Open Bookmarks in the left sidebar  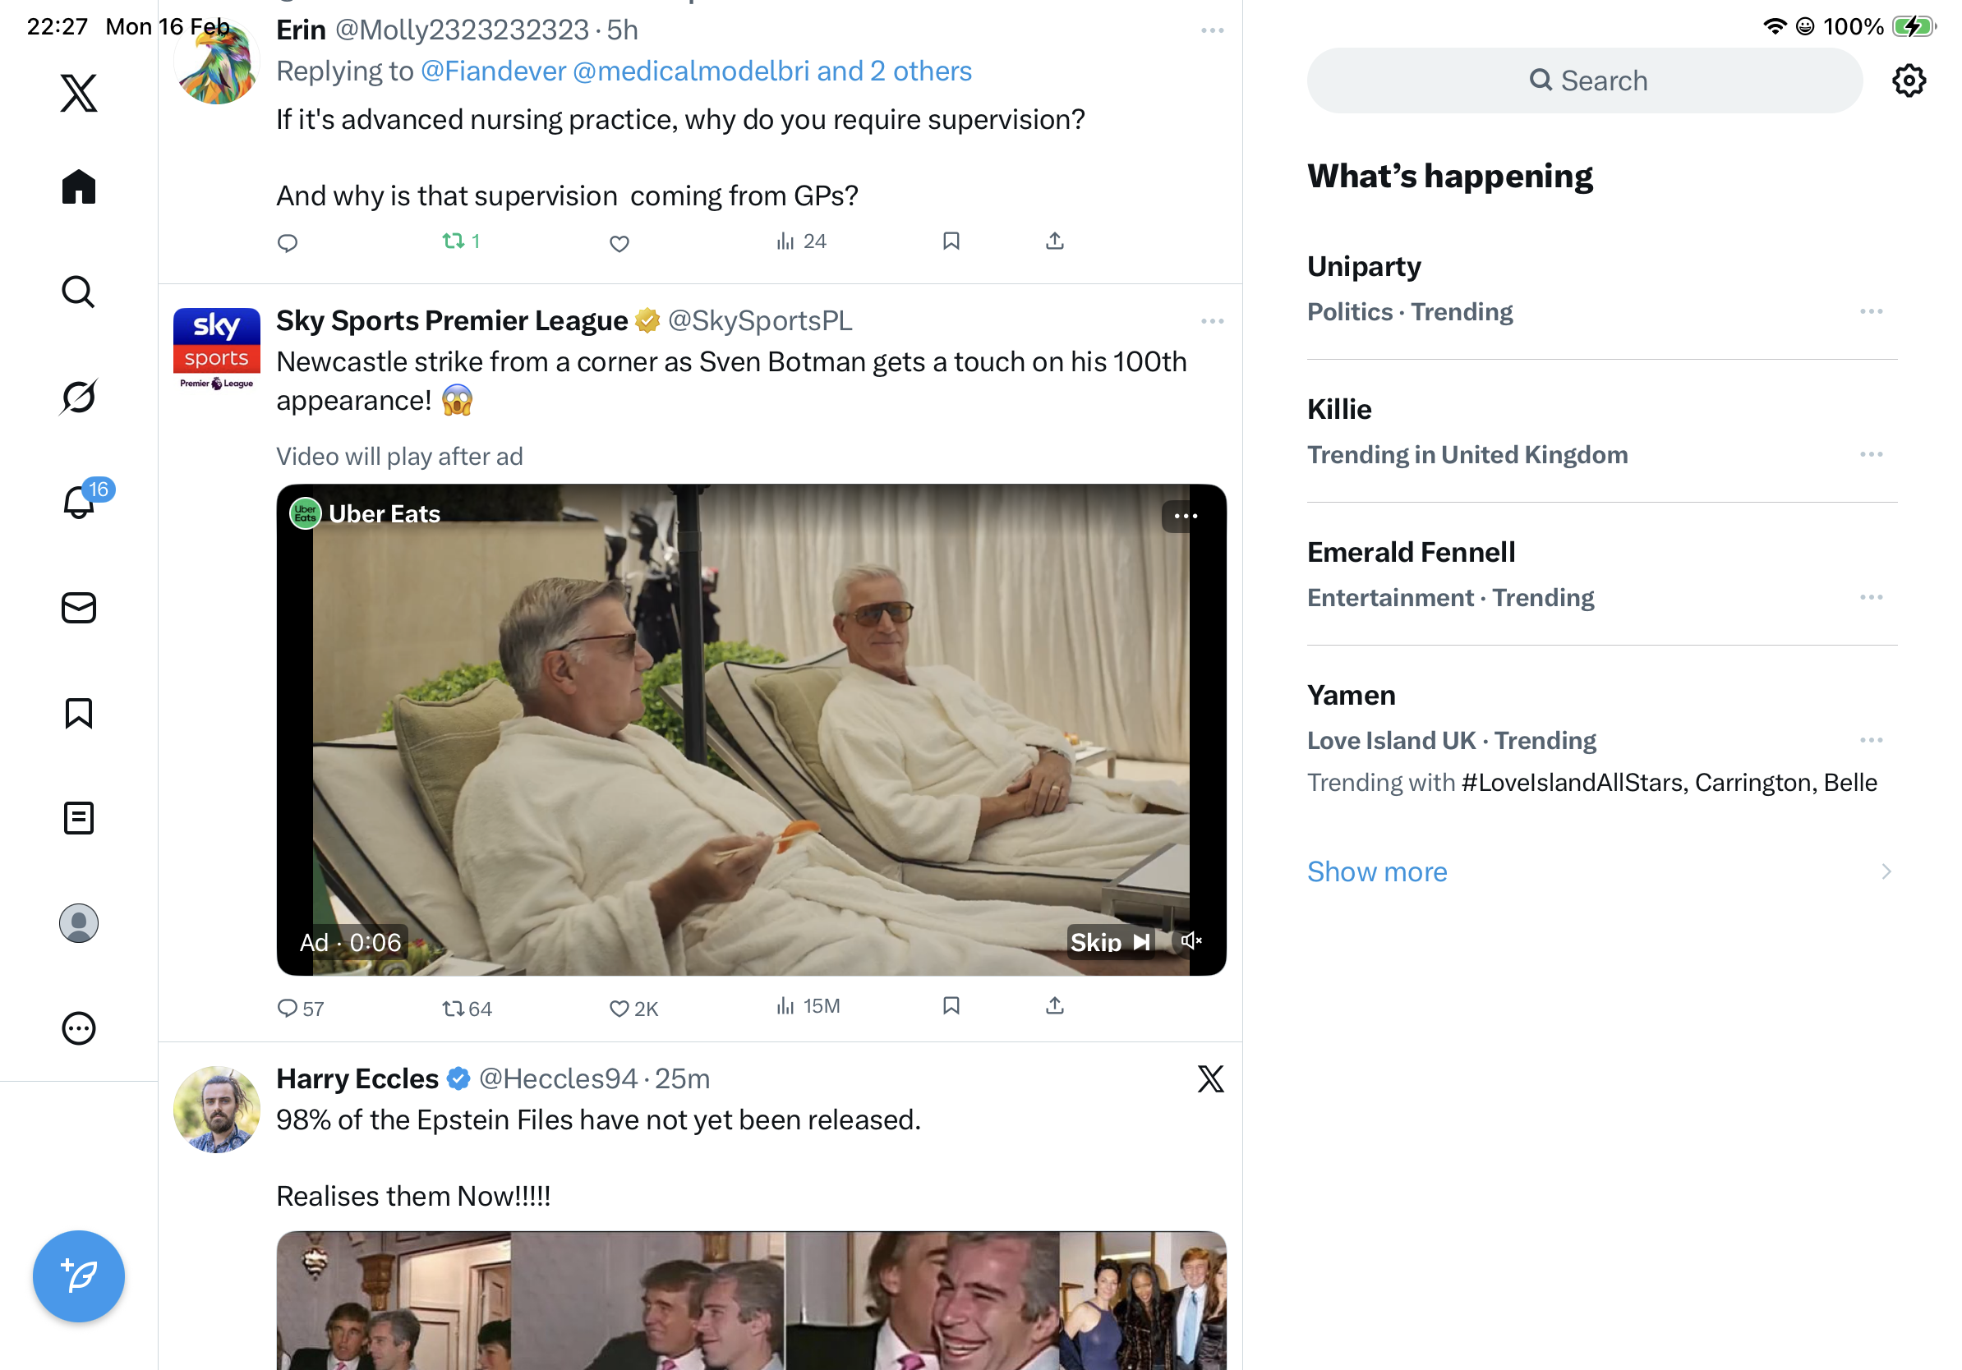coord(79,713)
